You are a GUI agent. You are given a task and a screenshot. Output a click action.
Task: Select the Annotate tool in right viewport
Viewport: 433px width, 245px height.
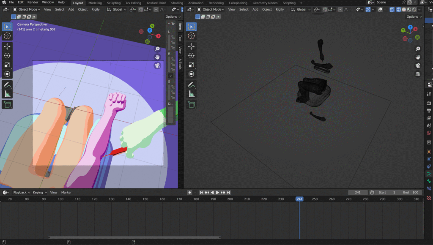point(191,85)
